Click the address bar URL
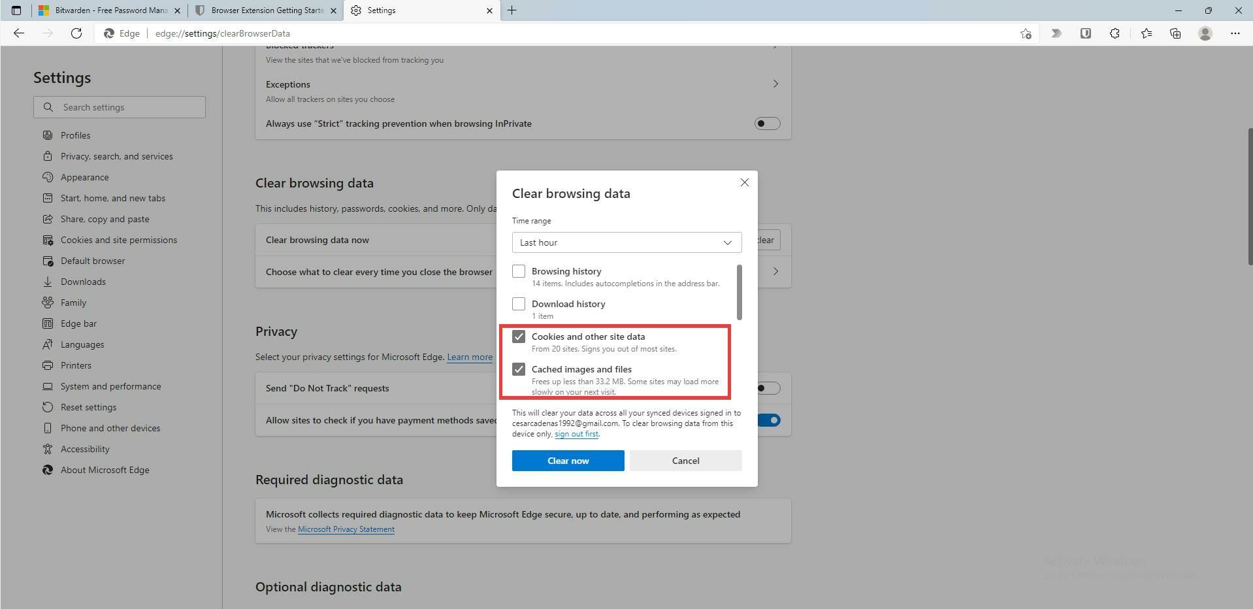1253x609 pixels. 223,33
